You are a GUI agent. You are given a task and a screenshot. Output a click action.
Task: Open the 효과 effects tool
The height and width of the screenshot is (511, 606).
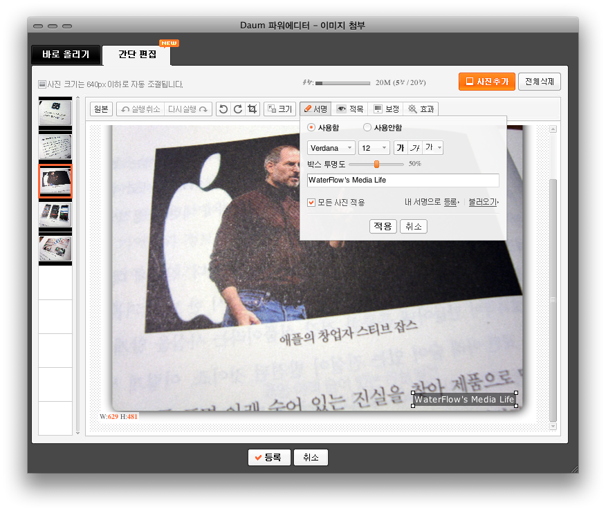[421, 109]
